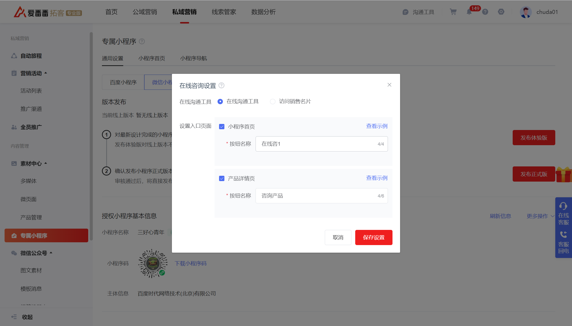Edit button name field containing 在线咨1
The width and height of the screenshot is (572, 326).
tap(321, 144)
